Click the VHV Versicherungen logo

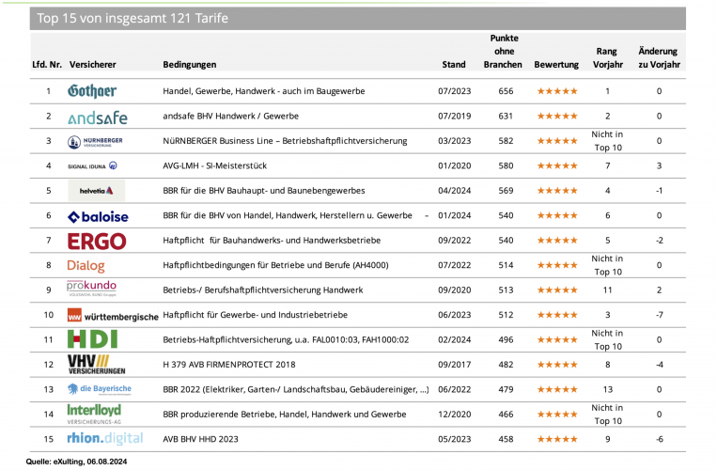[x=96, y=365]
